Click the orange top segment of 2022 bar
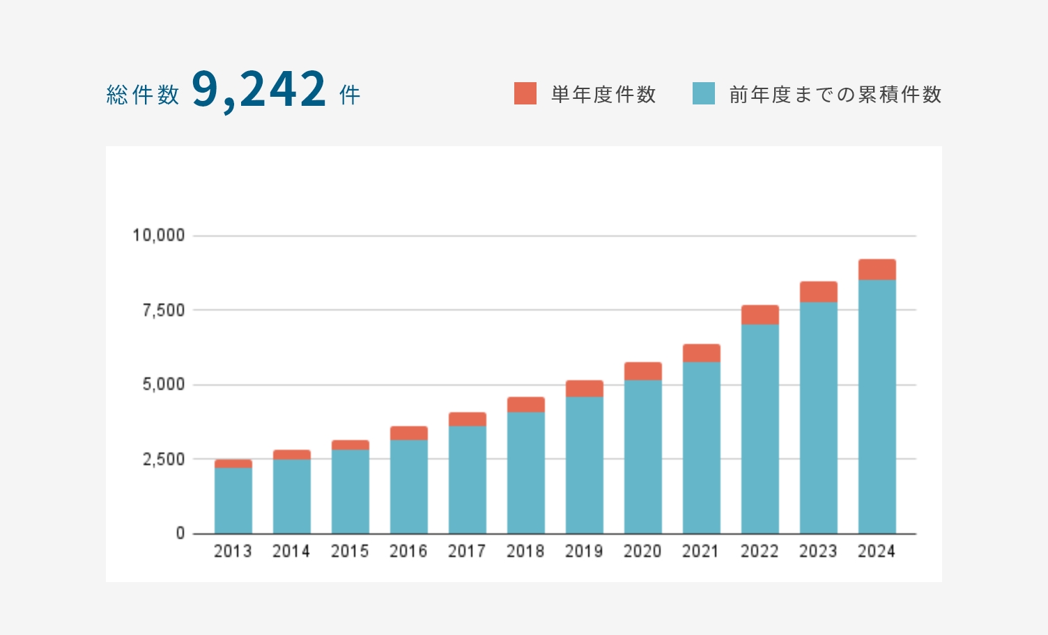1048x635 pixels. (760, 315)
